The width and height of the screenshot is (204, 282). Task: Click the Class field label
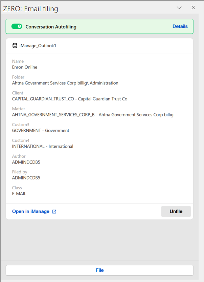coord(17,188)
